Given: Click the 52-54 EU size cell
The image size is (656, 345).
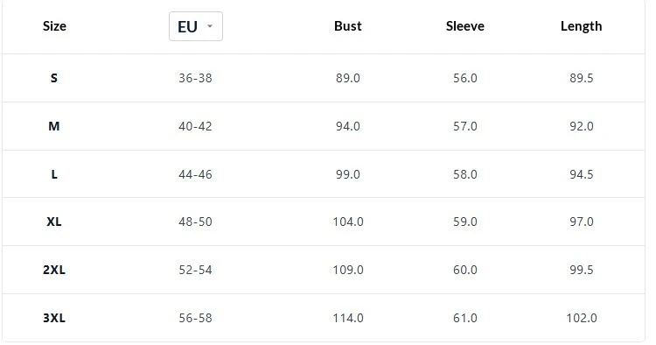Looking at the screenshot, I should pos(195,270).
